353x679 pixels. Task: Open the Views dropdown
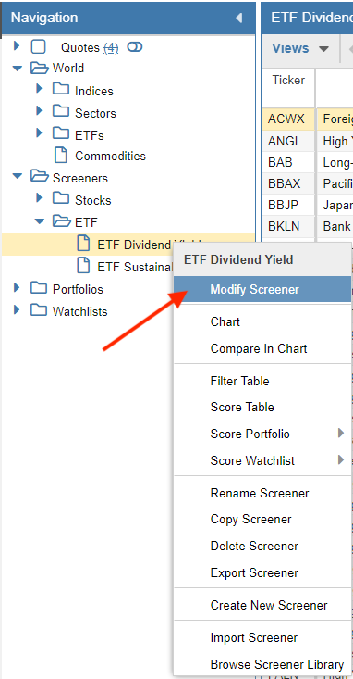(300, 48)
